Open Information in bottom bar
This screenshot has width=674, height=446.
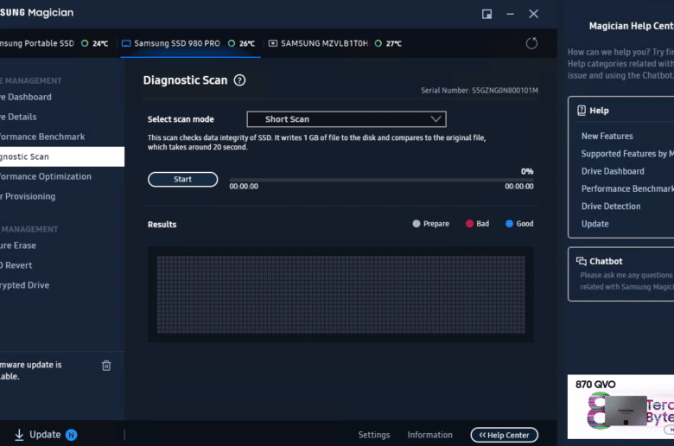pyautogui.click(x=429, y=435)
